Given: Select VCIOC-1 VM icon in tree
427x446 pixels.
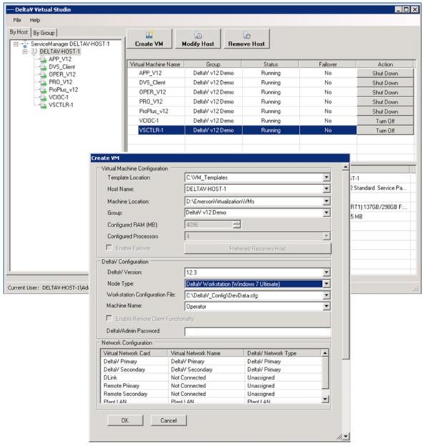Looking at the screenshot, I should [43, 98].
